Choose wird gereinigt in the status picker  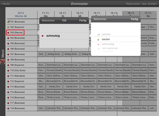coord(116,48)
